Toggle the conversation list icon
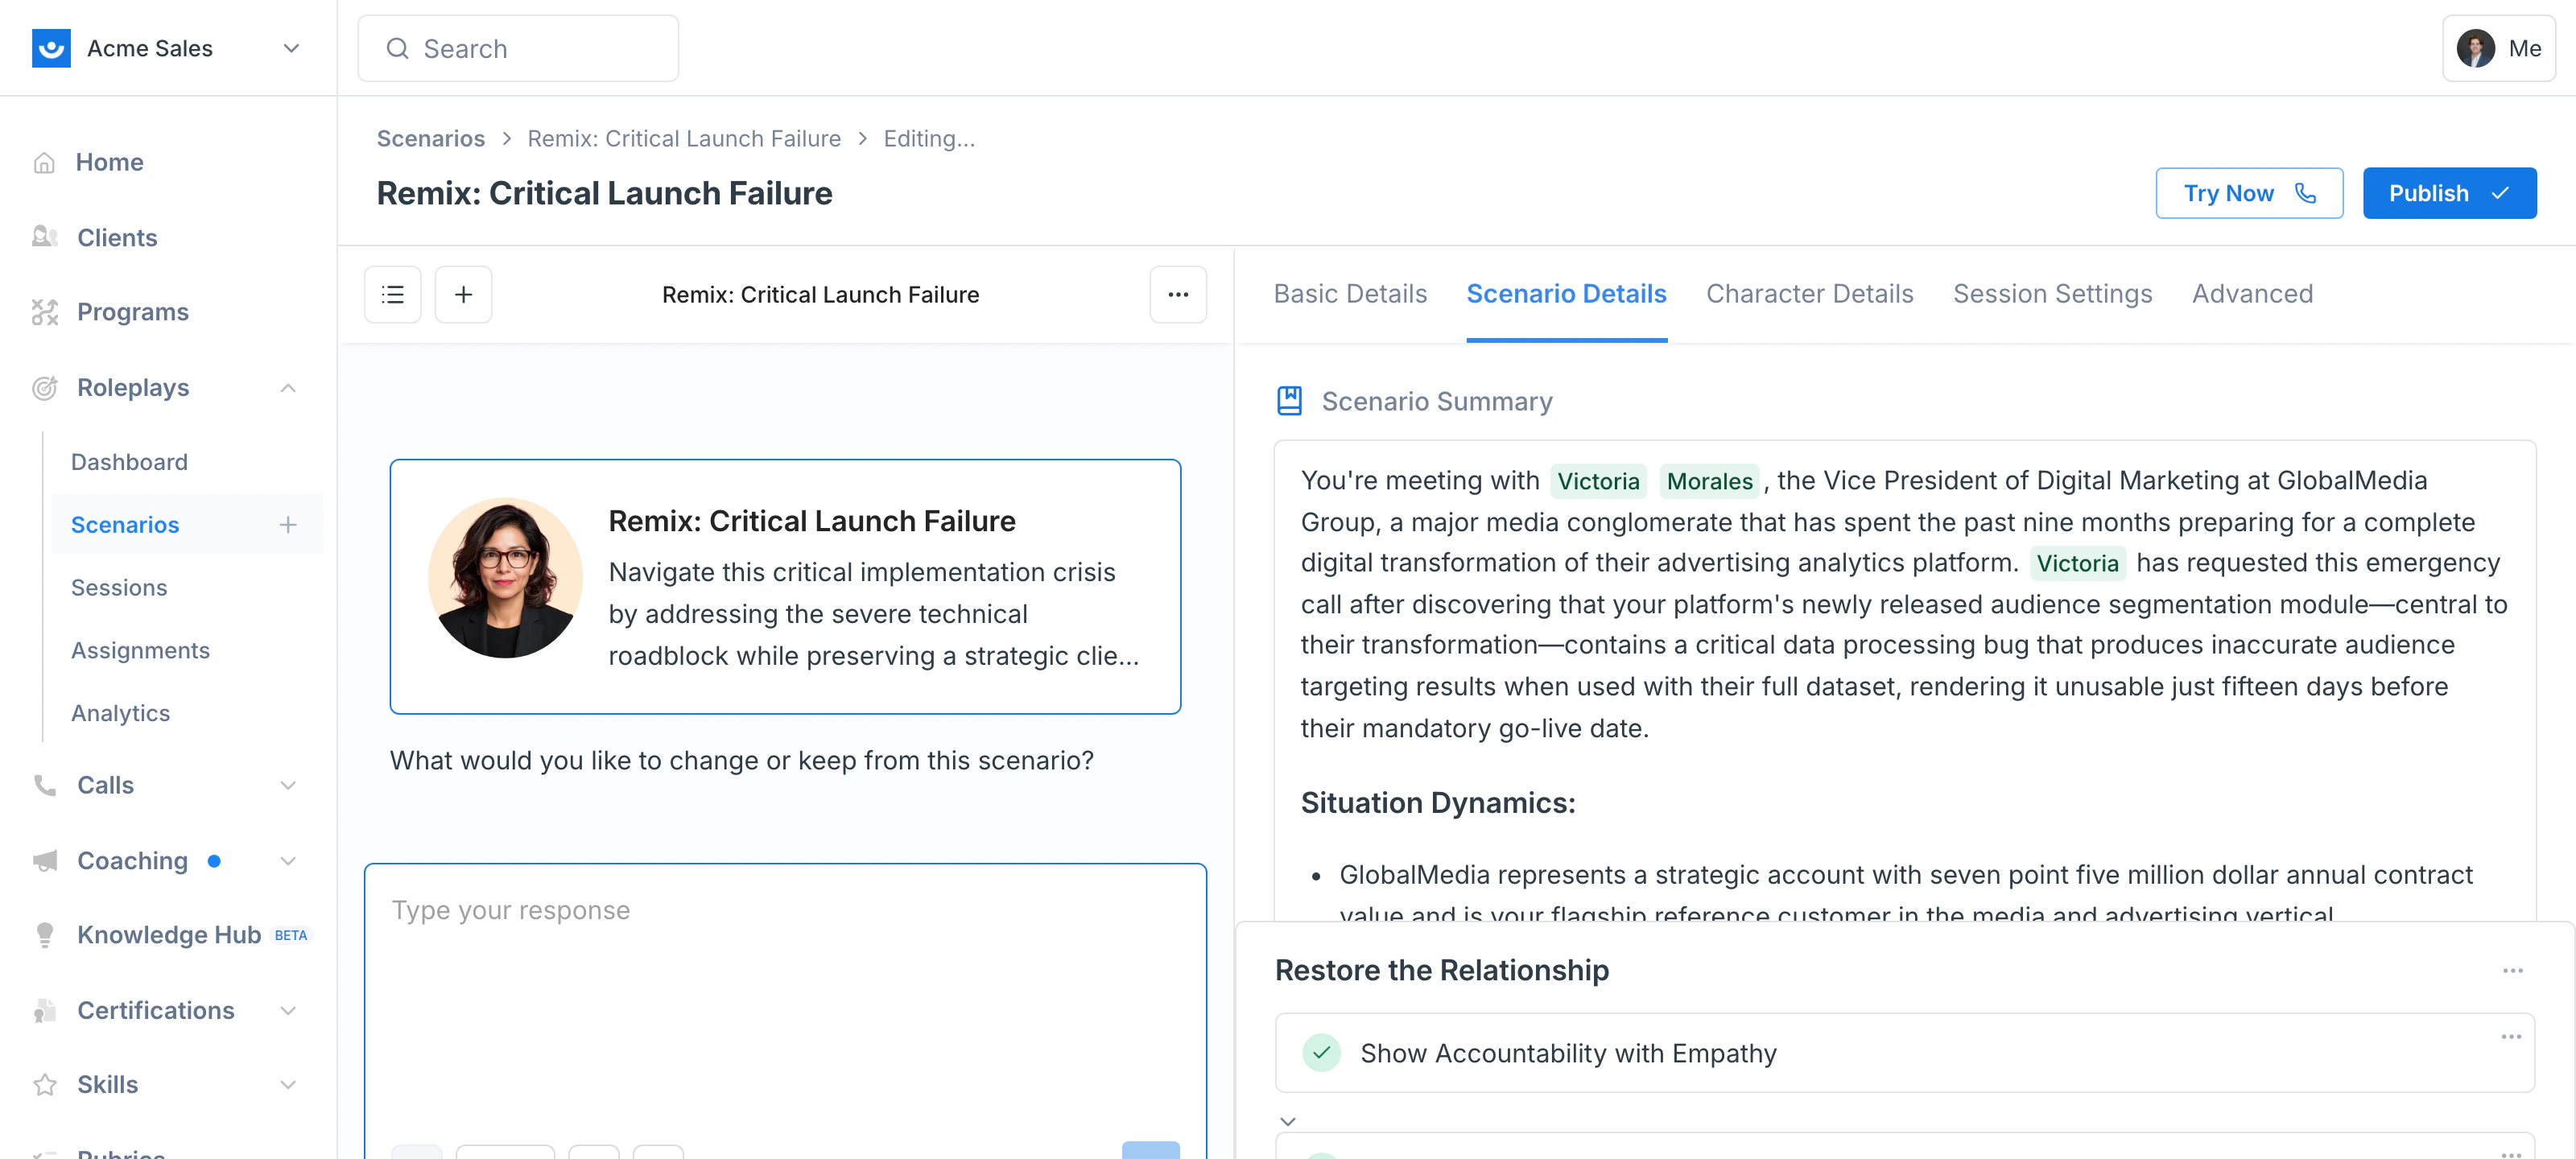This screenshot has height=1159, width=2576. click(393, 295)
